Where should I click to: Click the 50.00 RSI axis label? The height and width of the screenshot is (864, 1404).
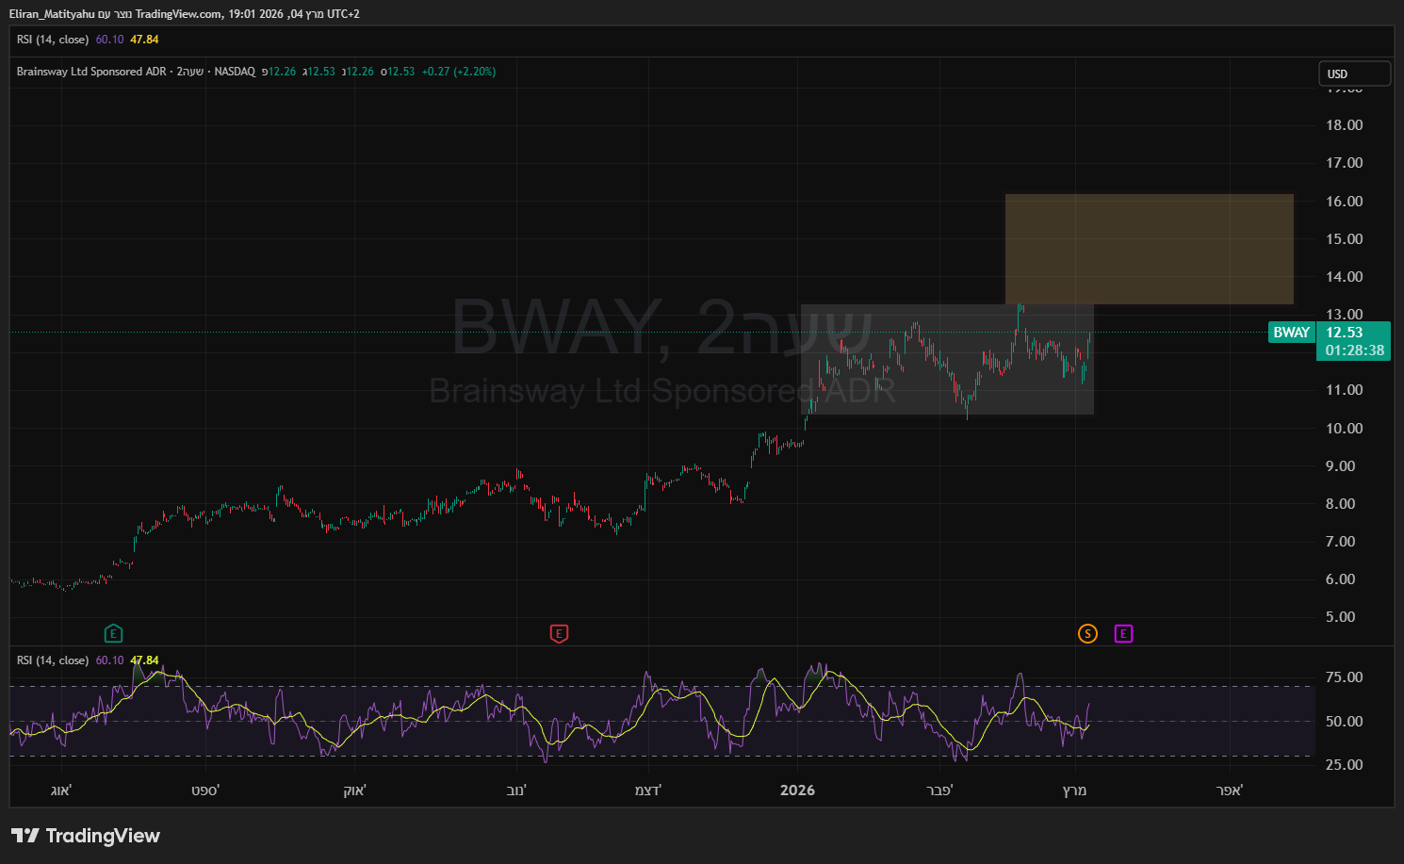(1345, 721)
